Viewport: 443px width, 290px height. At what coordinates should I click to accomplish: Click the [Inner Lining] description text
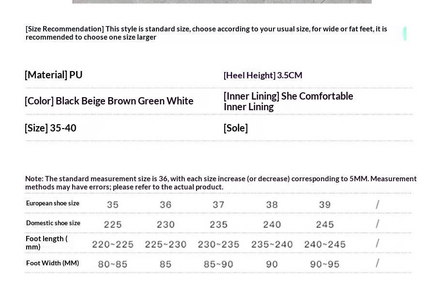[288, 101]
